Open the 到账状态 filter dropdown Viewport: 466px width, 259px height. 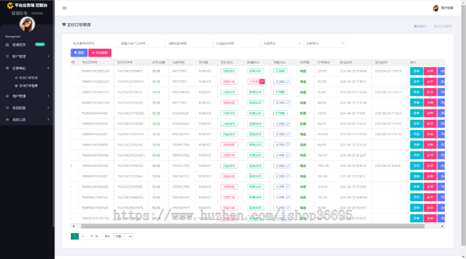pos(325,44)
